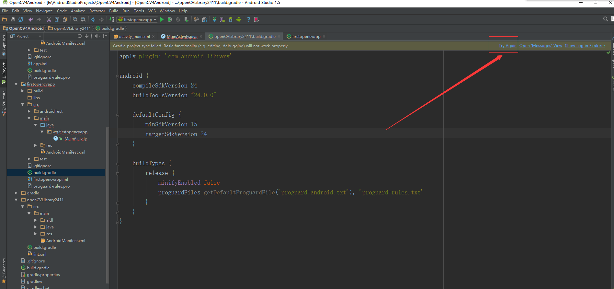Click the Debug bug icon

(x=170, y=19)
